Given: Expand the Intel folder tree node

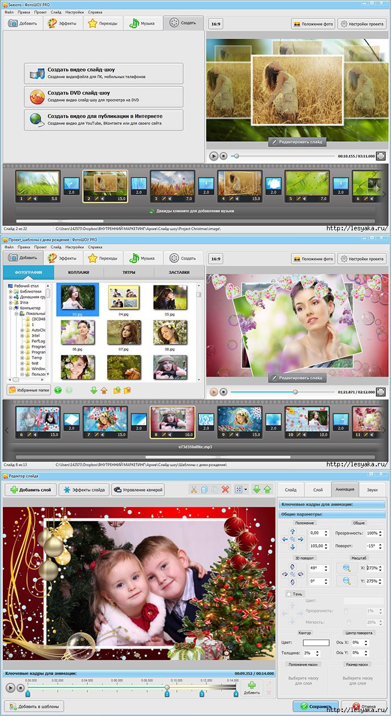Looking at the screenshot, I should click(x=22, y=335).
